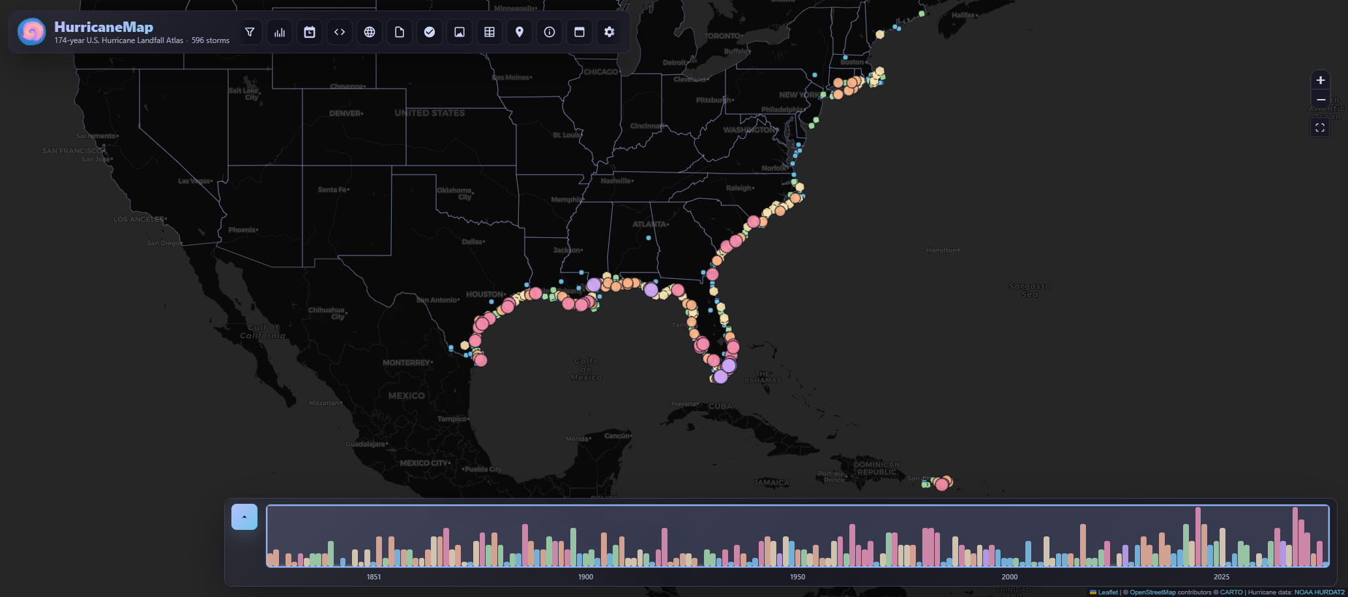1348x597 pixels.
Task: Open the NOAA HURDAT2 data link
Action: (1319, 592)
